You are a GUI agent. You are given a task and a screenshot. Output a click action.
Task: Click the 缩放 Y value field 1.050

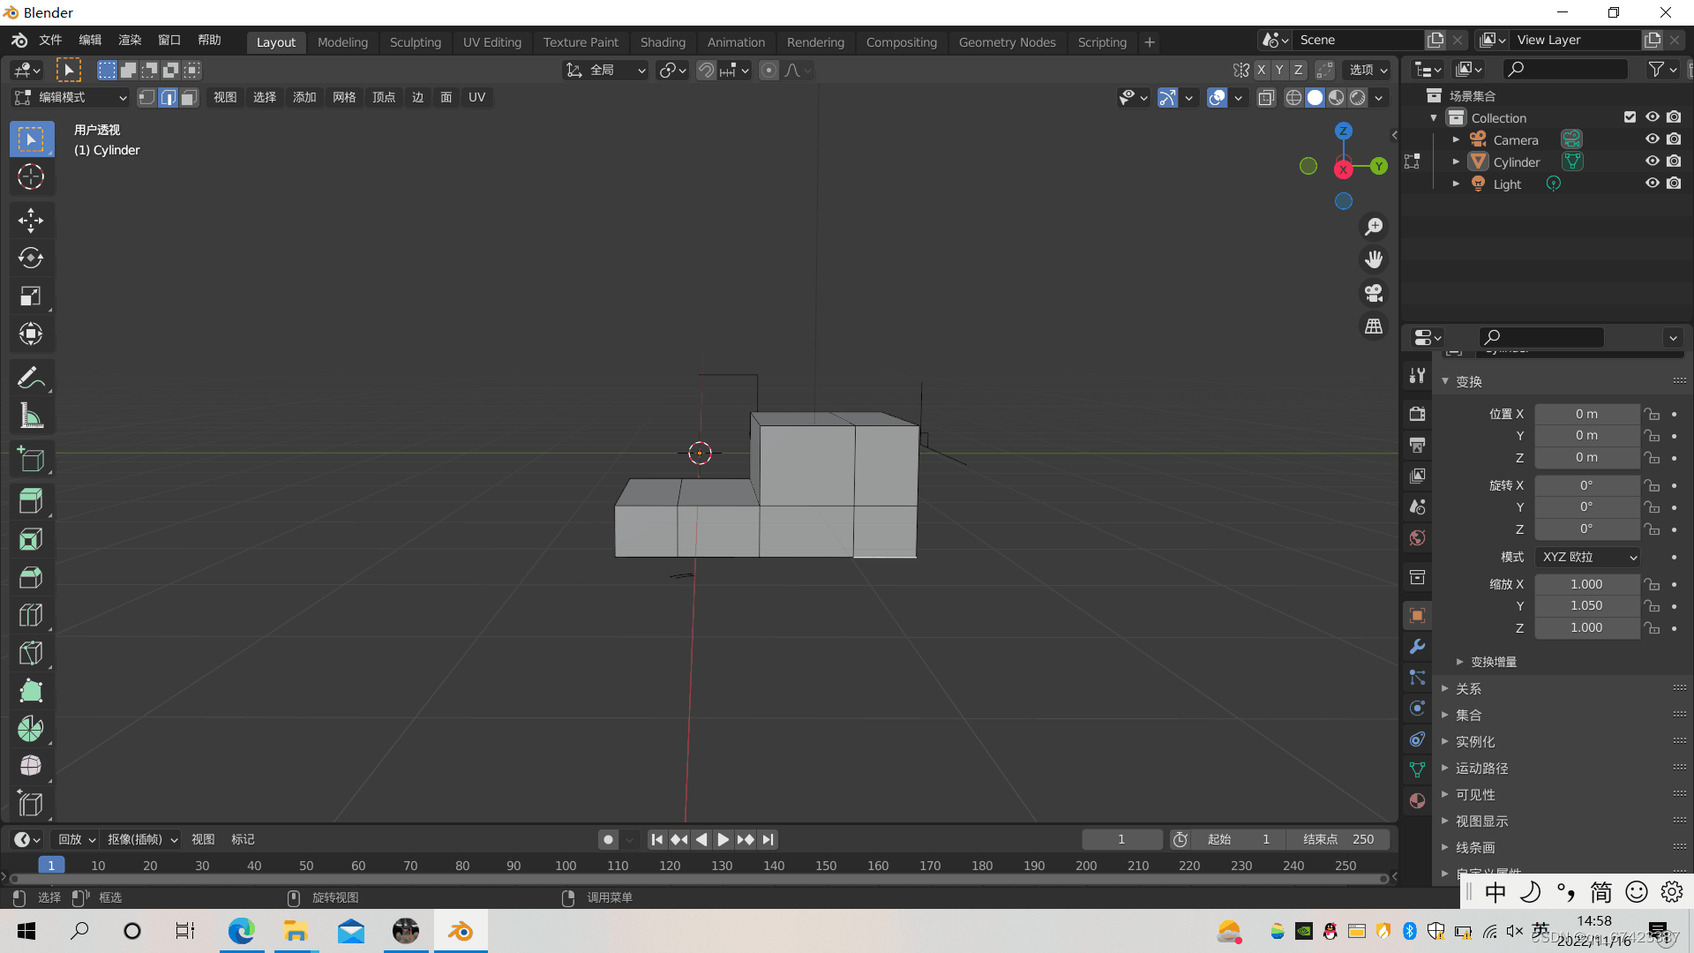click(x=1585, y=605)
